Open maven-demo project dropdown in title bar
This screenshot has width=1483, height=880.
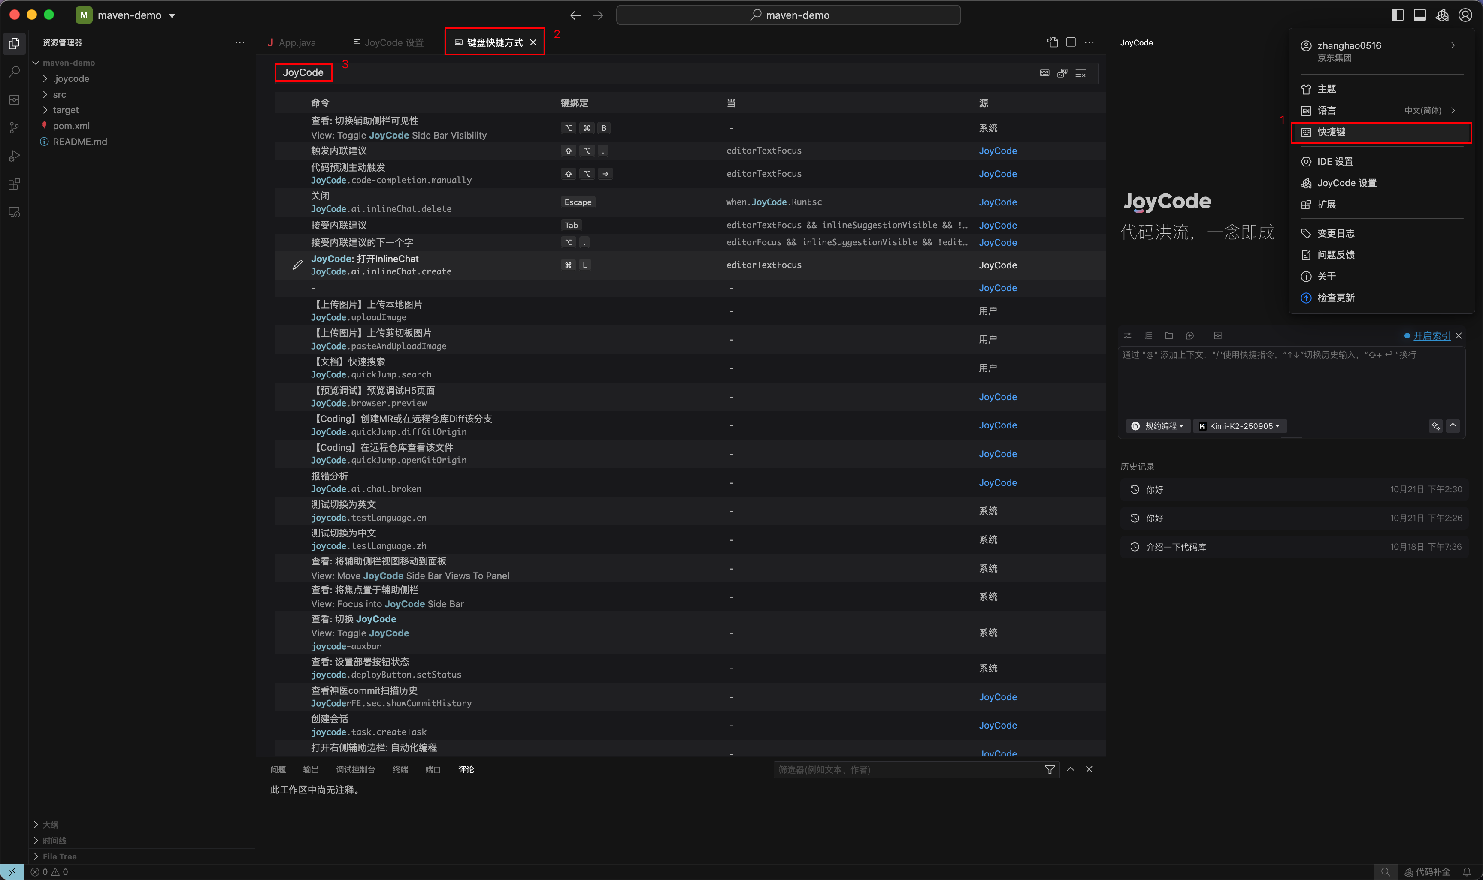tap(126, 15)
